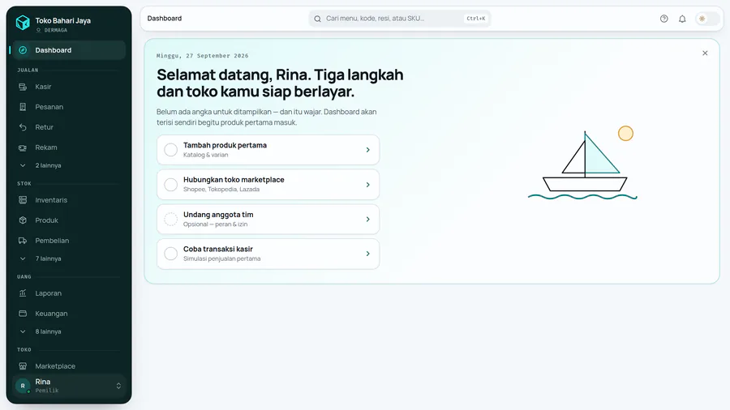Viewport: 730px width, 410px height.
Task: Click the Marketplace storefront icon
Action: tap(23, 366)
